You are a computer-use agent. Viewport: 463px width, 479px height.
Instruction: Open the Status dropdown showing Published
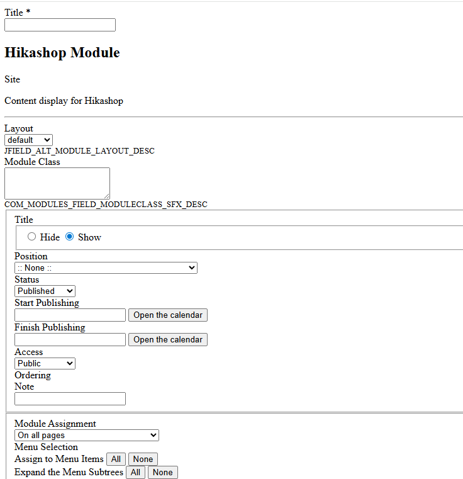pyautogui.click(x=45, y=291)
